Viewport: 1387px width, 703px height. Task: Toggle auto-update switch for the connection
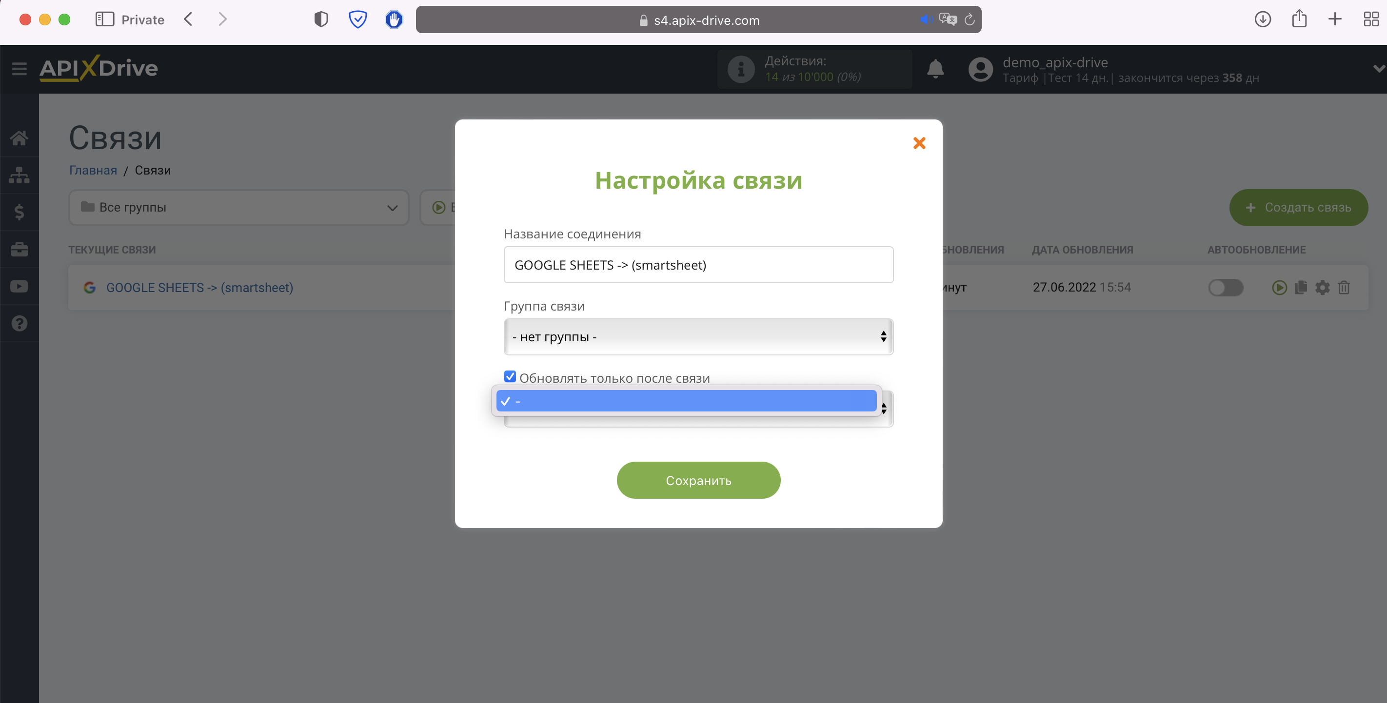click(x=1226, y=288)
